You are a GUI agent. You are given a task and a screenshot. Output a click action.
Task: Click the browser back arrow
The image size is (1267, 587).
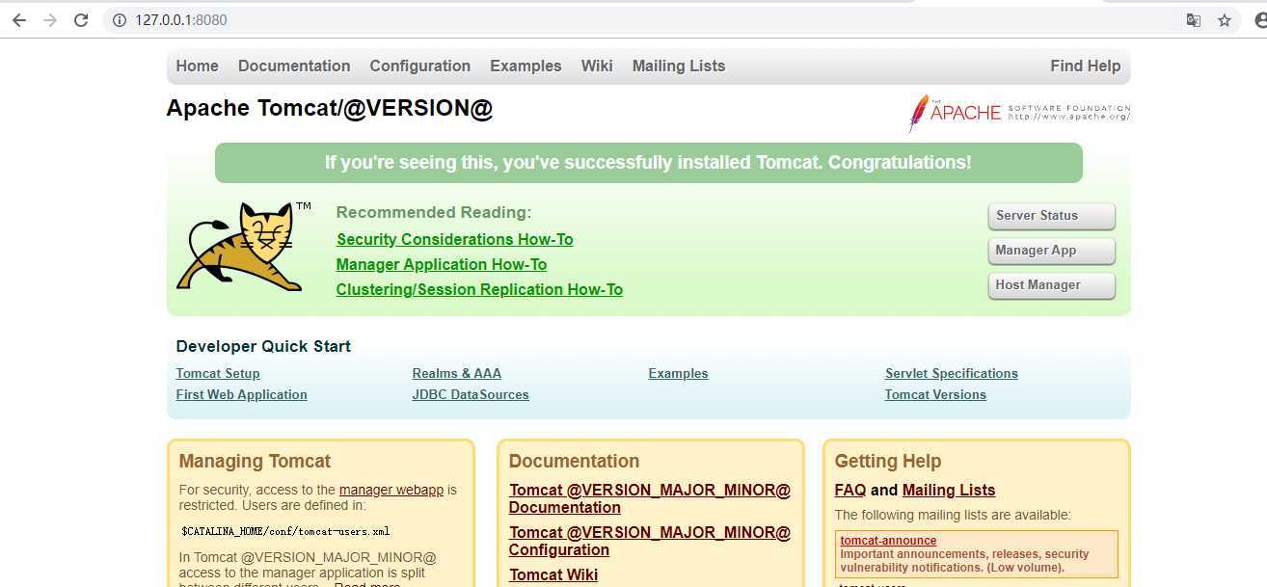[19, 20]
